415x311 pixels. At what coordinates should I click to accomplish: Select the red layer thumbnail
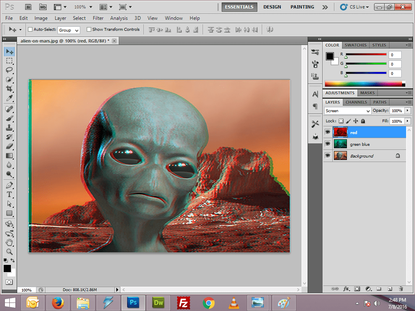[x=340, y=132]
